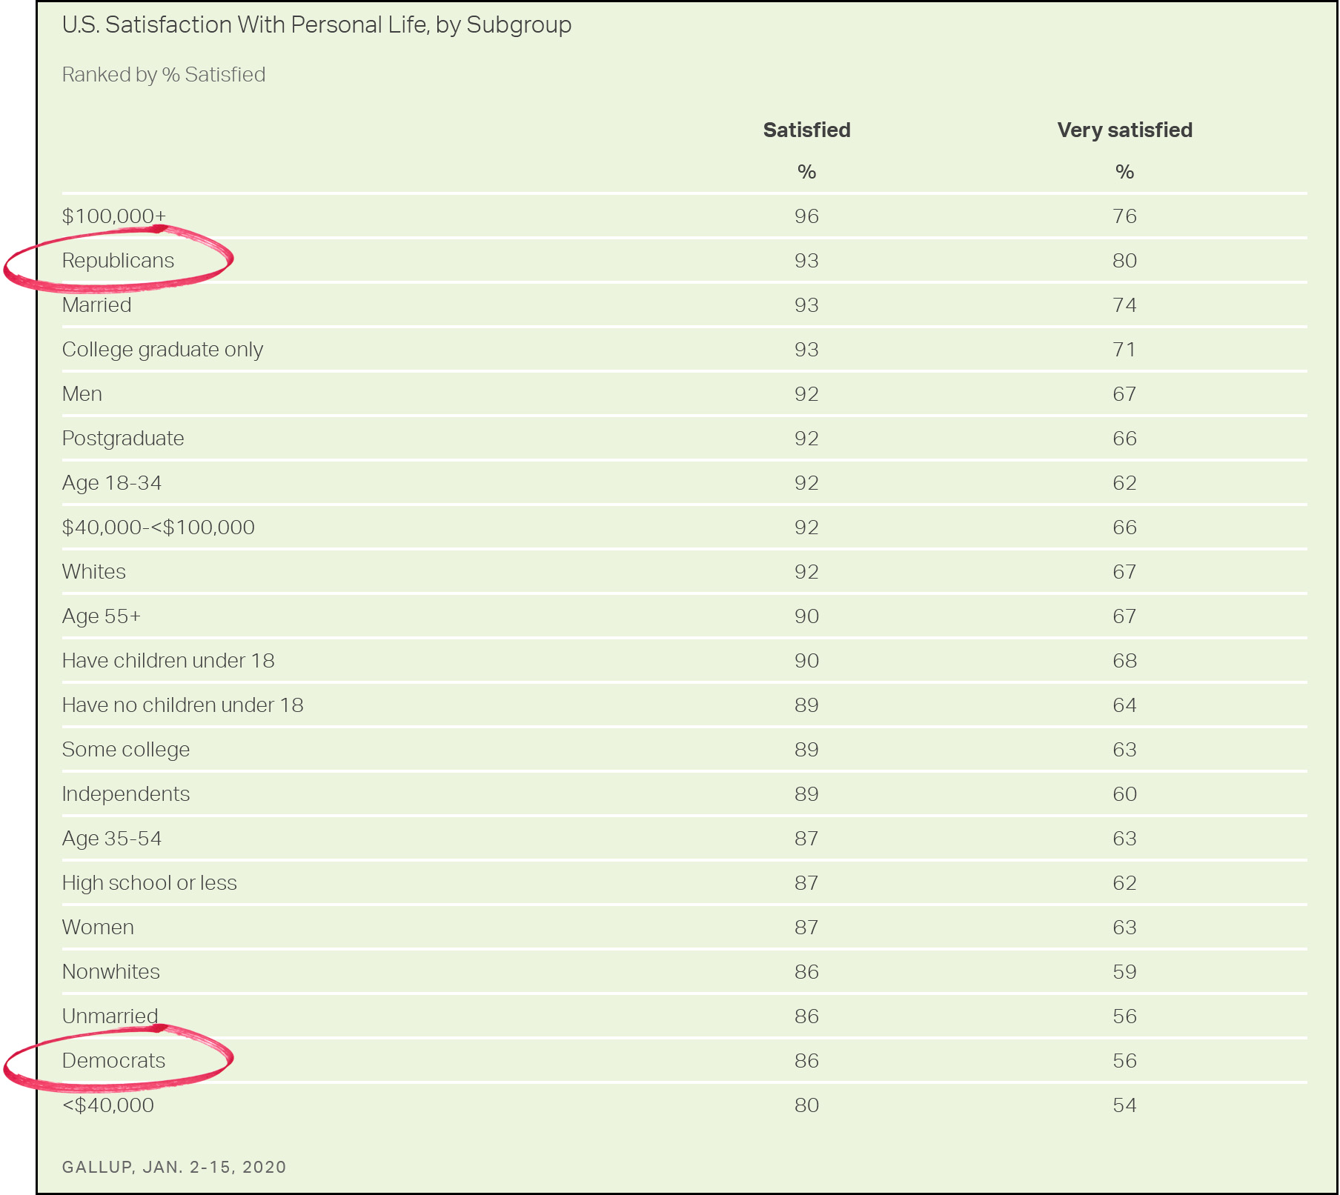Click the Independents row label
The width and height of the screenshot is (1340, 1195).
(126, 794)
